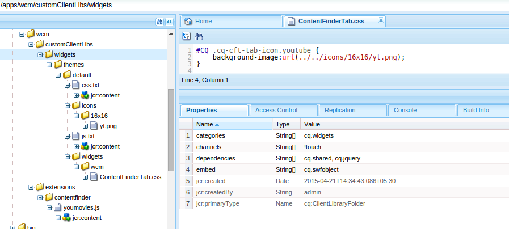Collapse the youmovies.js node
The image size is (509, 229).
(49, 207)
